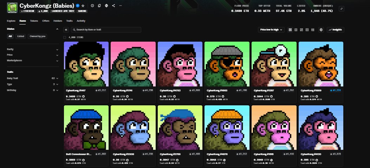
Task: Open the more options ellipsis
Action: (x=121, y=6)
